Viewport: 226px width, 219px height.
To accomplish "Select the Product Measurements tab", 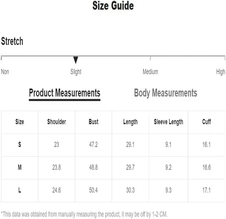I will 65,93.
